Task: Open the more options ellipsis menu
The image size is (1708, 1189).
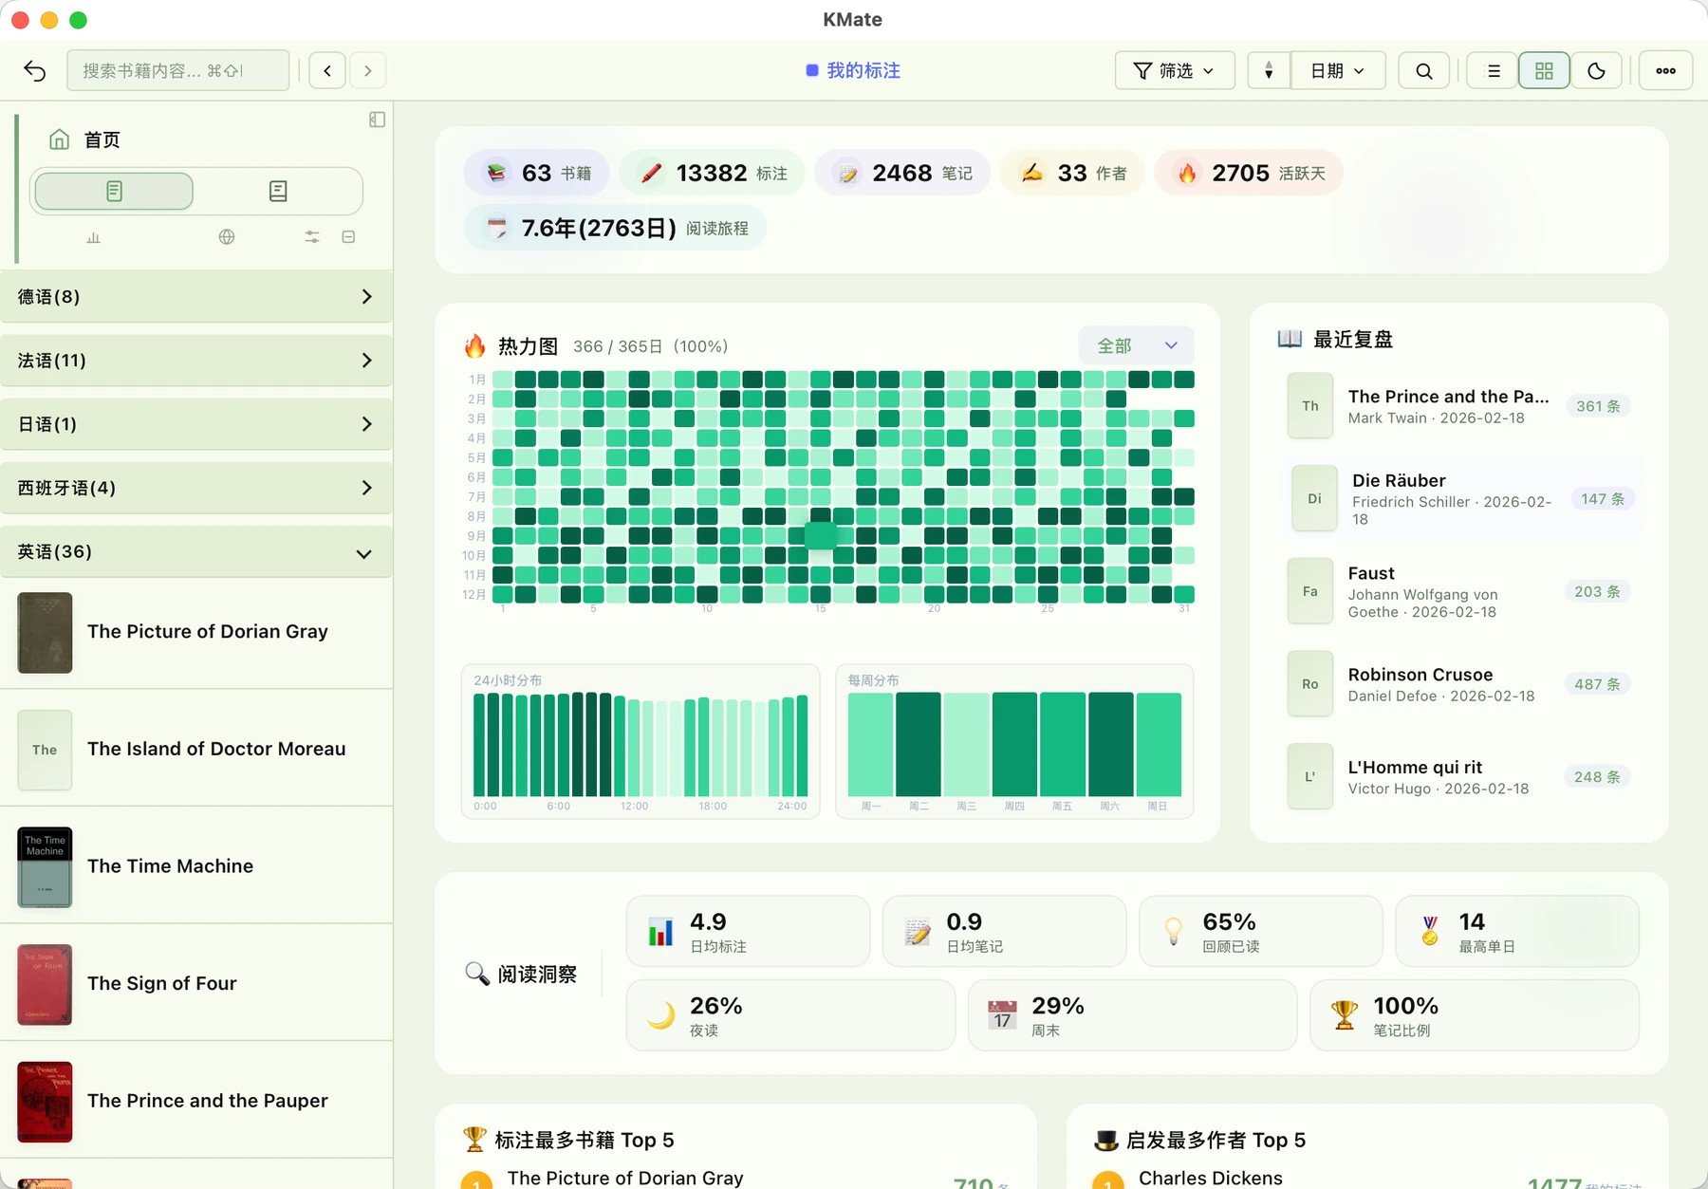Action: pos(1665,71)
